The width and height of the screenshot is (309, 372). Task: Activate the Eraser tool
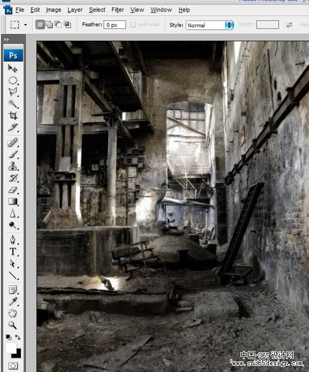(12, 190)
